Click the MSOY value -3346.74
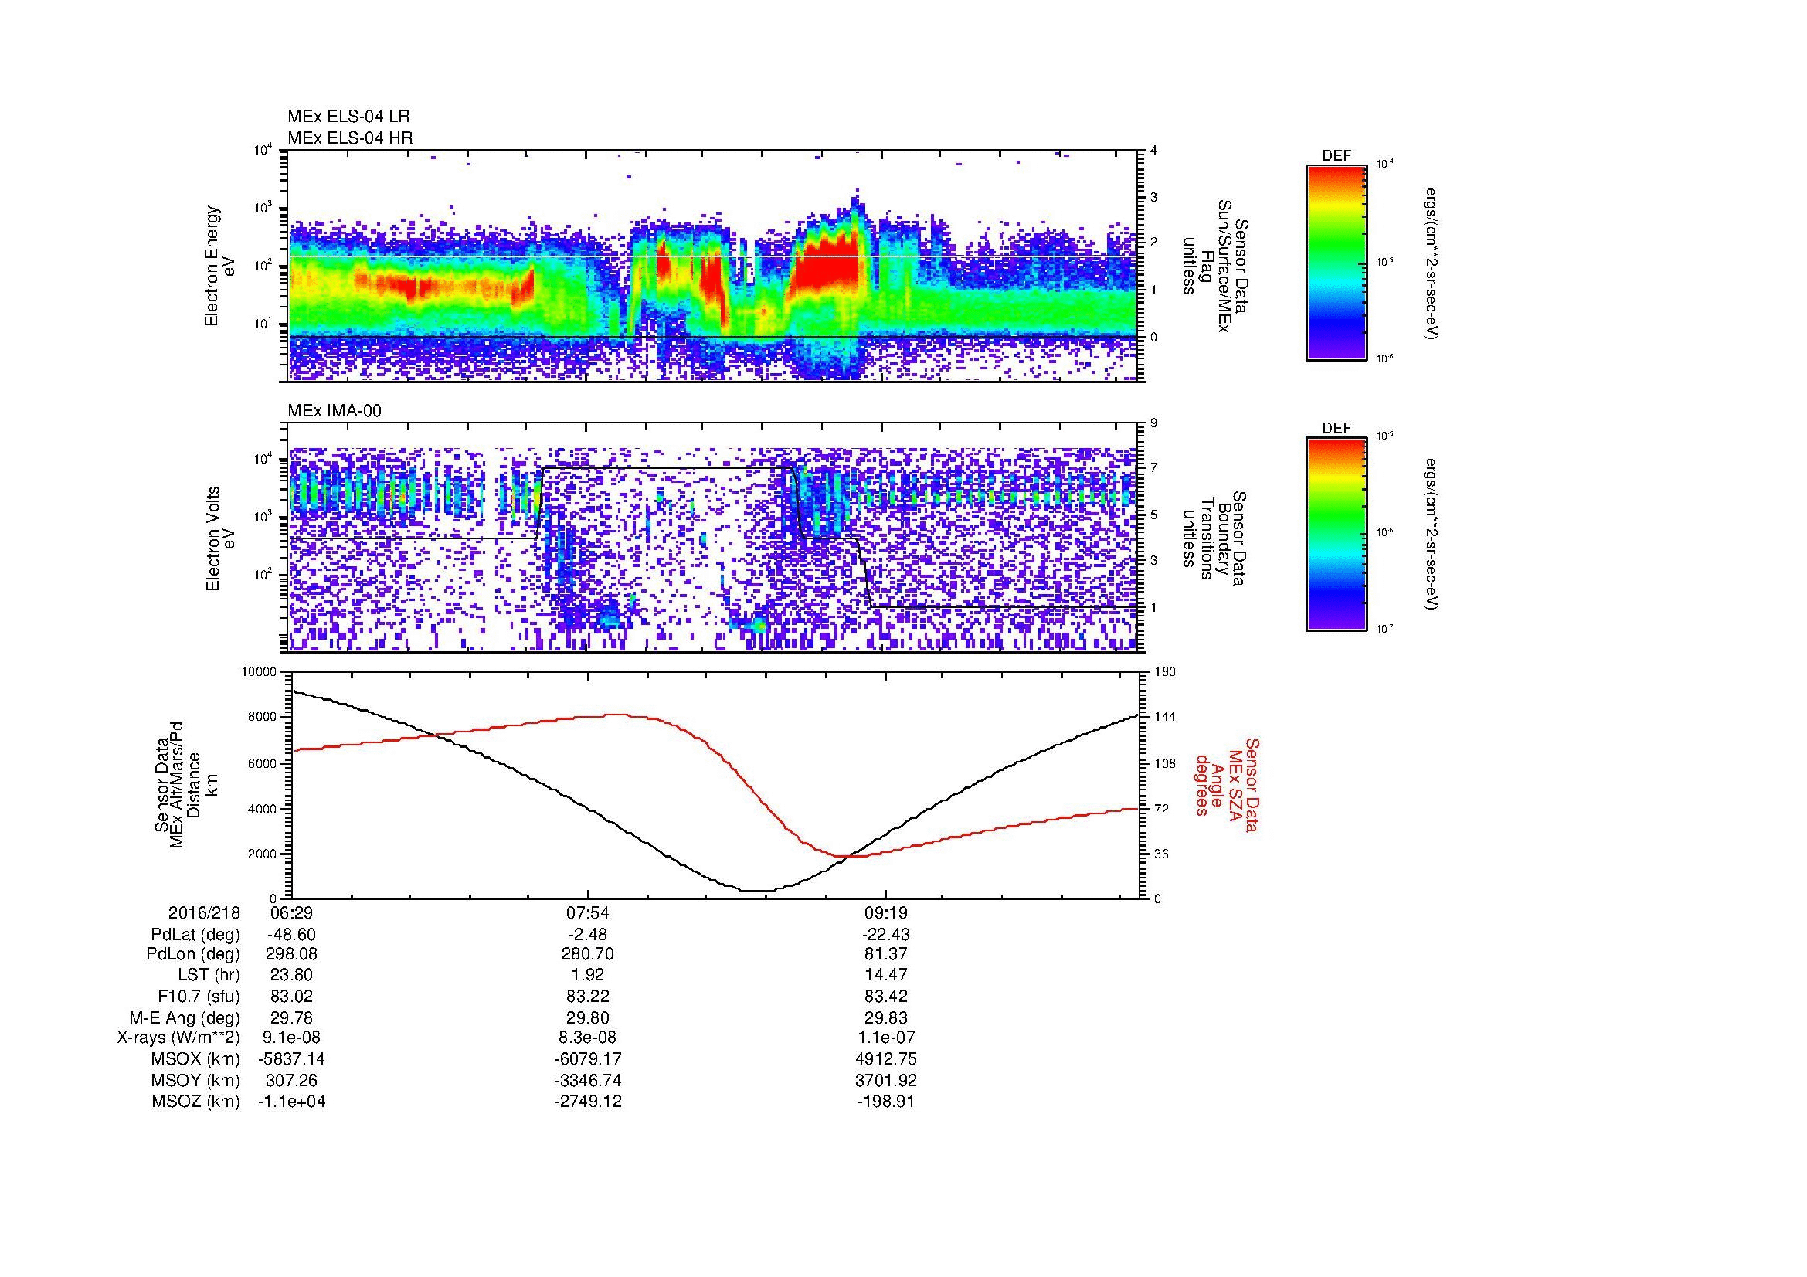This screenshot has height=1277, width=1807. pos(588,1080)
